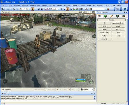Open the Layers tab in RollupBar
The height and width of the screenshot is (105, 129).
(124, 16)
